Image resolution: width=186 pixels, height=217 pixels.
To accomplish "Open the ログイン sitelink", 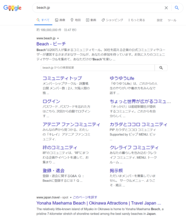I will click(51, 101).
